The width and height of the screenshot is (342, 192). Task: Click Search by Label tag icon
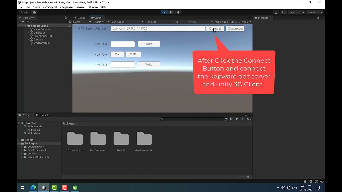[x=237, y=119]
